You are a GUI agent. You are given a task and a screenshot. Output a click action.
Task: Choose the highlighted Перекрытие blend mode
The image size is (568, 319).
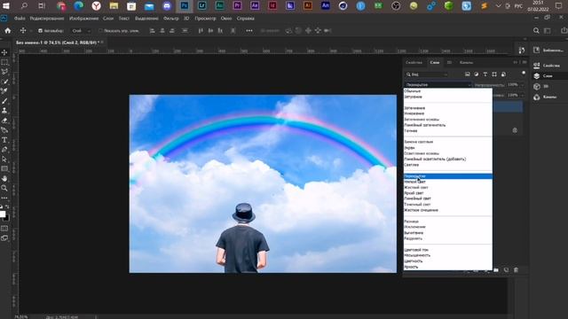click(x=448, y=176)
